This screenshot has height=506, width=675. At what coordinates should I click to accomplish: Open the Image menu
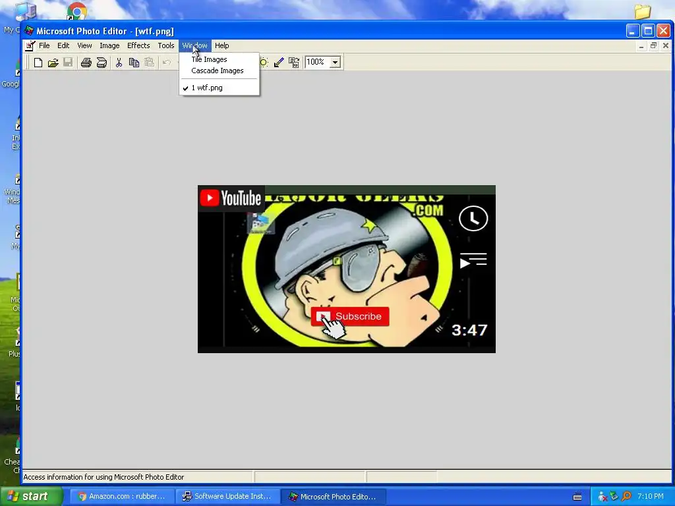click(x=109, y=45)
